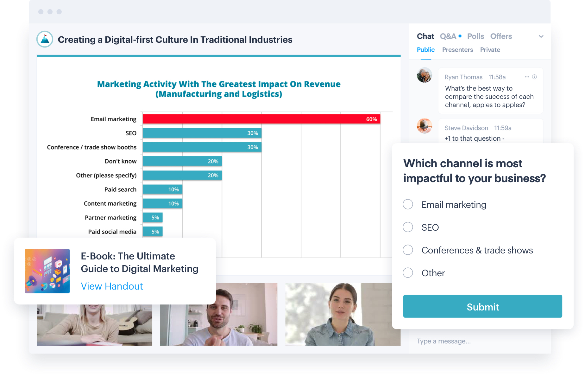Click the E-Book cover thumbnail image

tap(47, 271)
